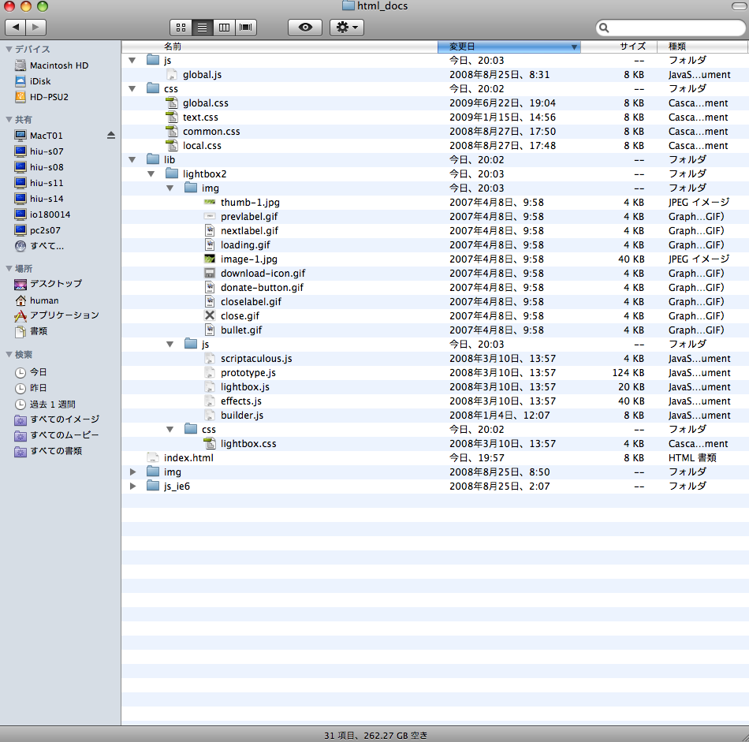Sort by the サイズ column header
Image resolution: width=749 pixels, height=742 pixels.
point(619,47)
